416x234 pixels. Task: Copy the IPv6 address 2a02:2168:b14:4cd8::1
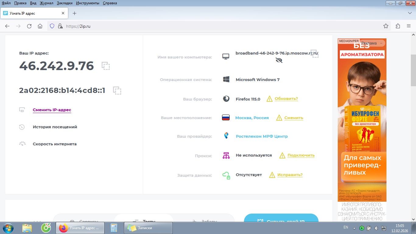[x=117, y=90]
